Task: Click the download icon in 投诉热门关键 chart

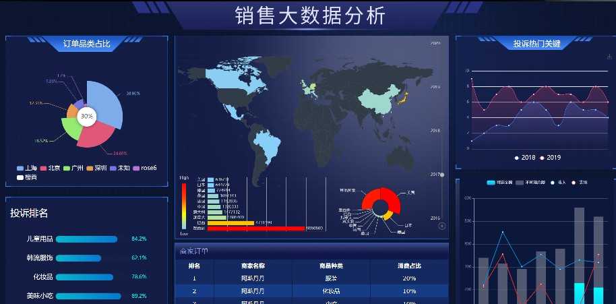Action: [609, 57]
